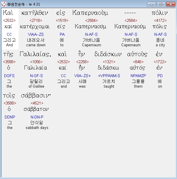The image size is (177, 179).
Task: Click the lemma σάββατον
Action: click(x=36, y=109)
